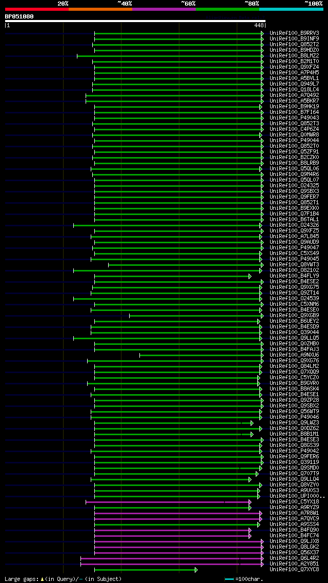Click the UniRef100_B8LRB9 entry
This screenshot has width=328, height=583.
(294, 163)
